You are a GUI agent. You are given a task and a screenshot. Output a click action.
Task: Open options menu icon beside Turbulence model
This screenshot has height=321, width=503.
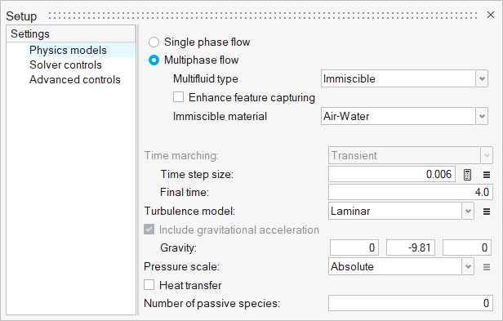(487, 212)
